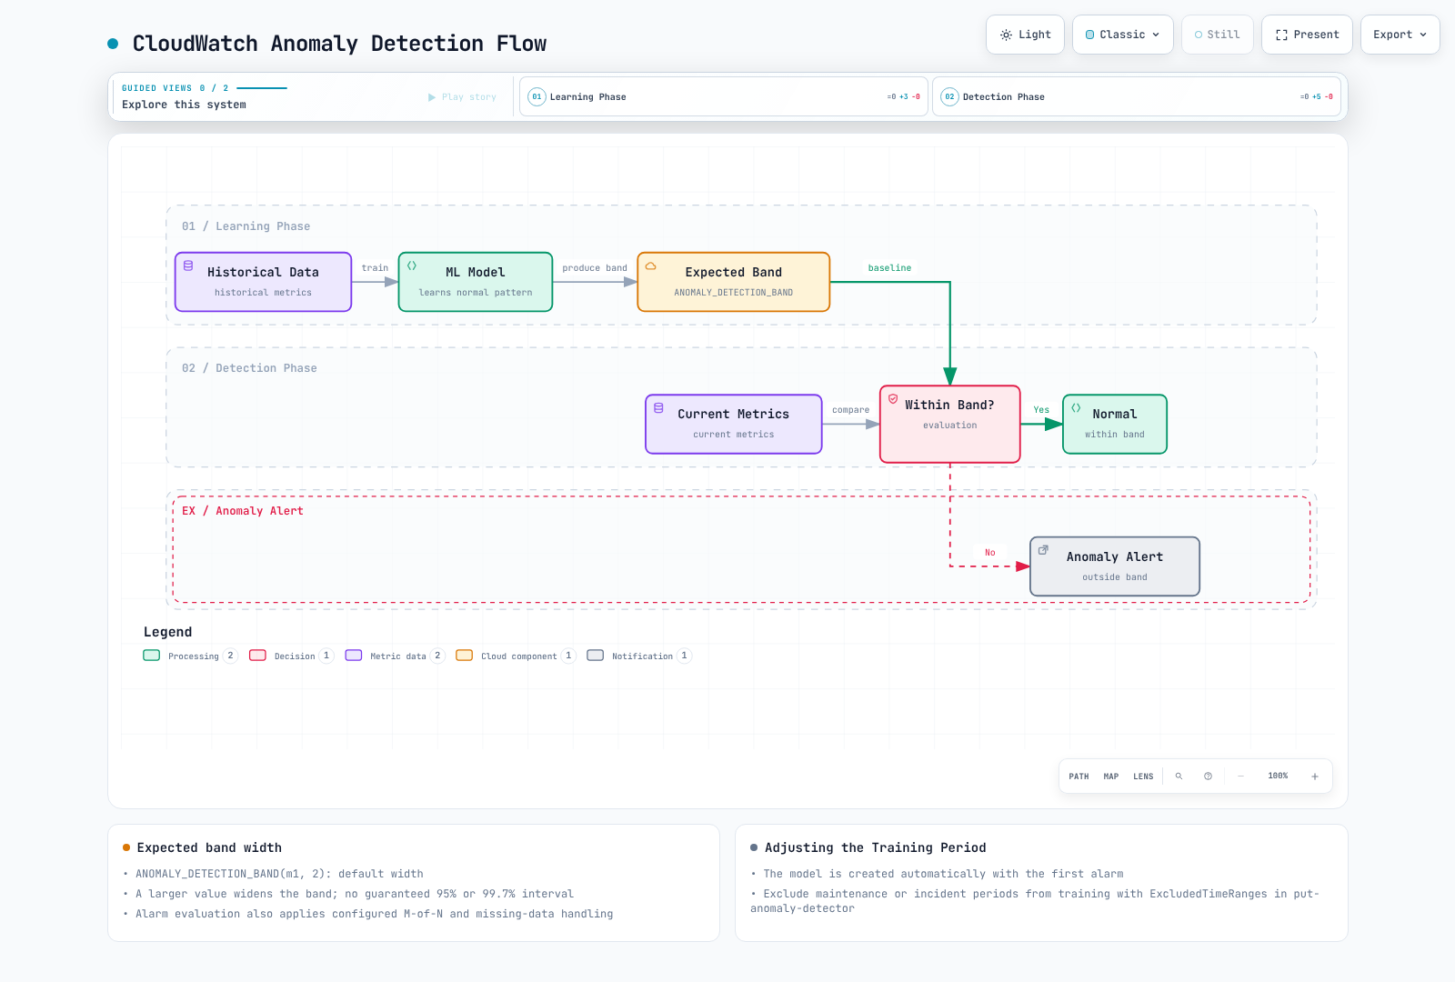This screenshot has height=982, width=1455.
Task: Click the Notification gray legend swatch
Action: click(x=596, y=656)
